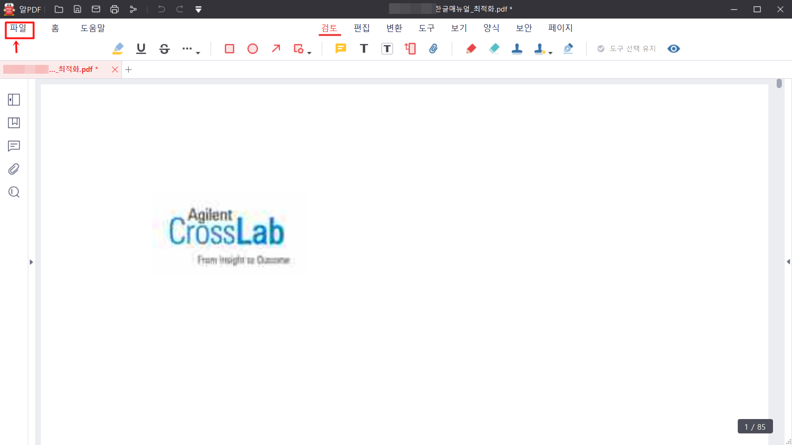Click the signature pen tool
The width and height of the screenshot is (792, 445).
pyautogui.click(x=568, y=49)
